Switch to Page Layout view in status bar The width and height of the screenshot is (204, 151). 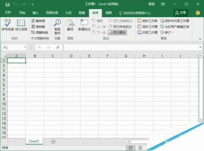tap(140, 148)
